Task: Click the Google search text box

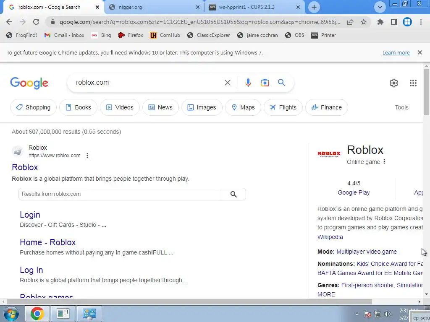Action: 148,83
